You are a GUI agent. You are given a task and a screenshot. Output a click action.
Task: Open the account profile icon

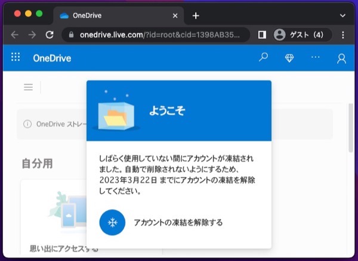tap(341, 58)
